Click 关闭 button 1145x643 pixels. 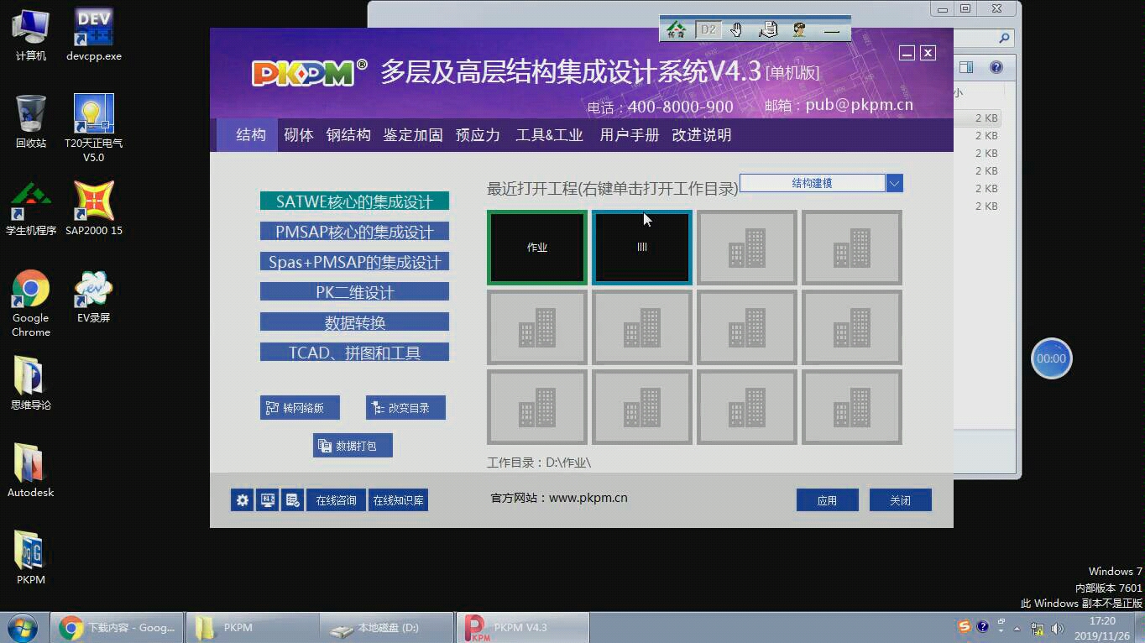(900, 500)
